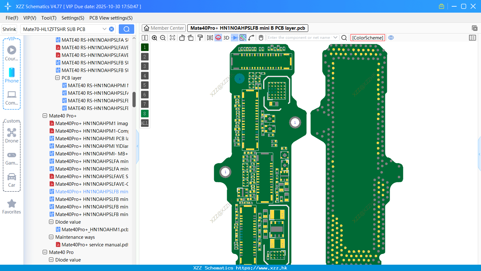
Task: Collapse file tree panel with side handle
Action: tap(137, 146)
